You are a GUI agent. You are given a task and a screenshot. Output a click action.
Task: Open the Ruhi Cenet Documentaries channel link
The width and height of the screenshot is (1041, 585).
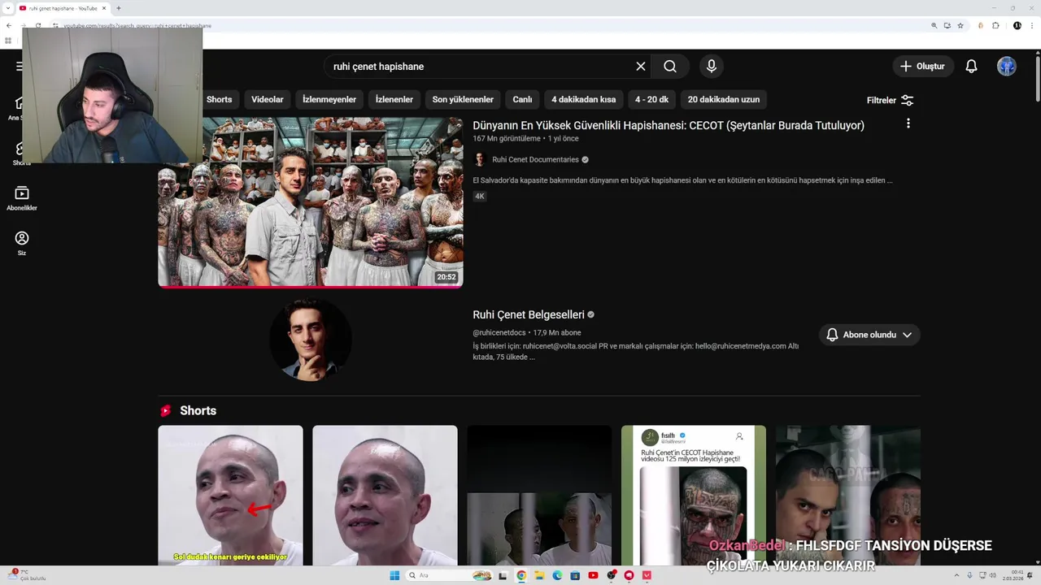(x=535, y=159)
